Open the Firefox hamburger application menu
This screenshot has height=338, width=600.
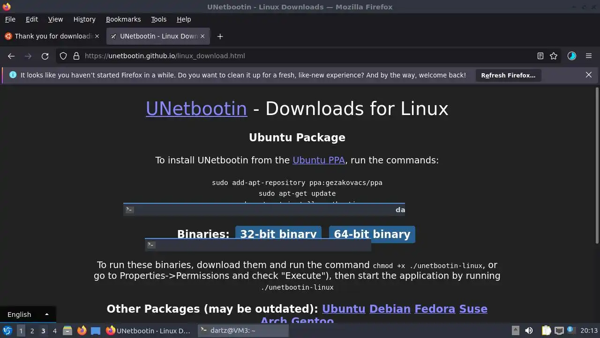589,56
